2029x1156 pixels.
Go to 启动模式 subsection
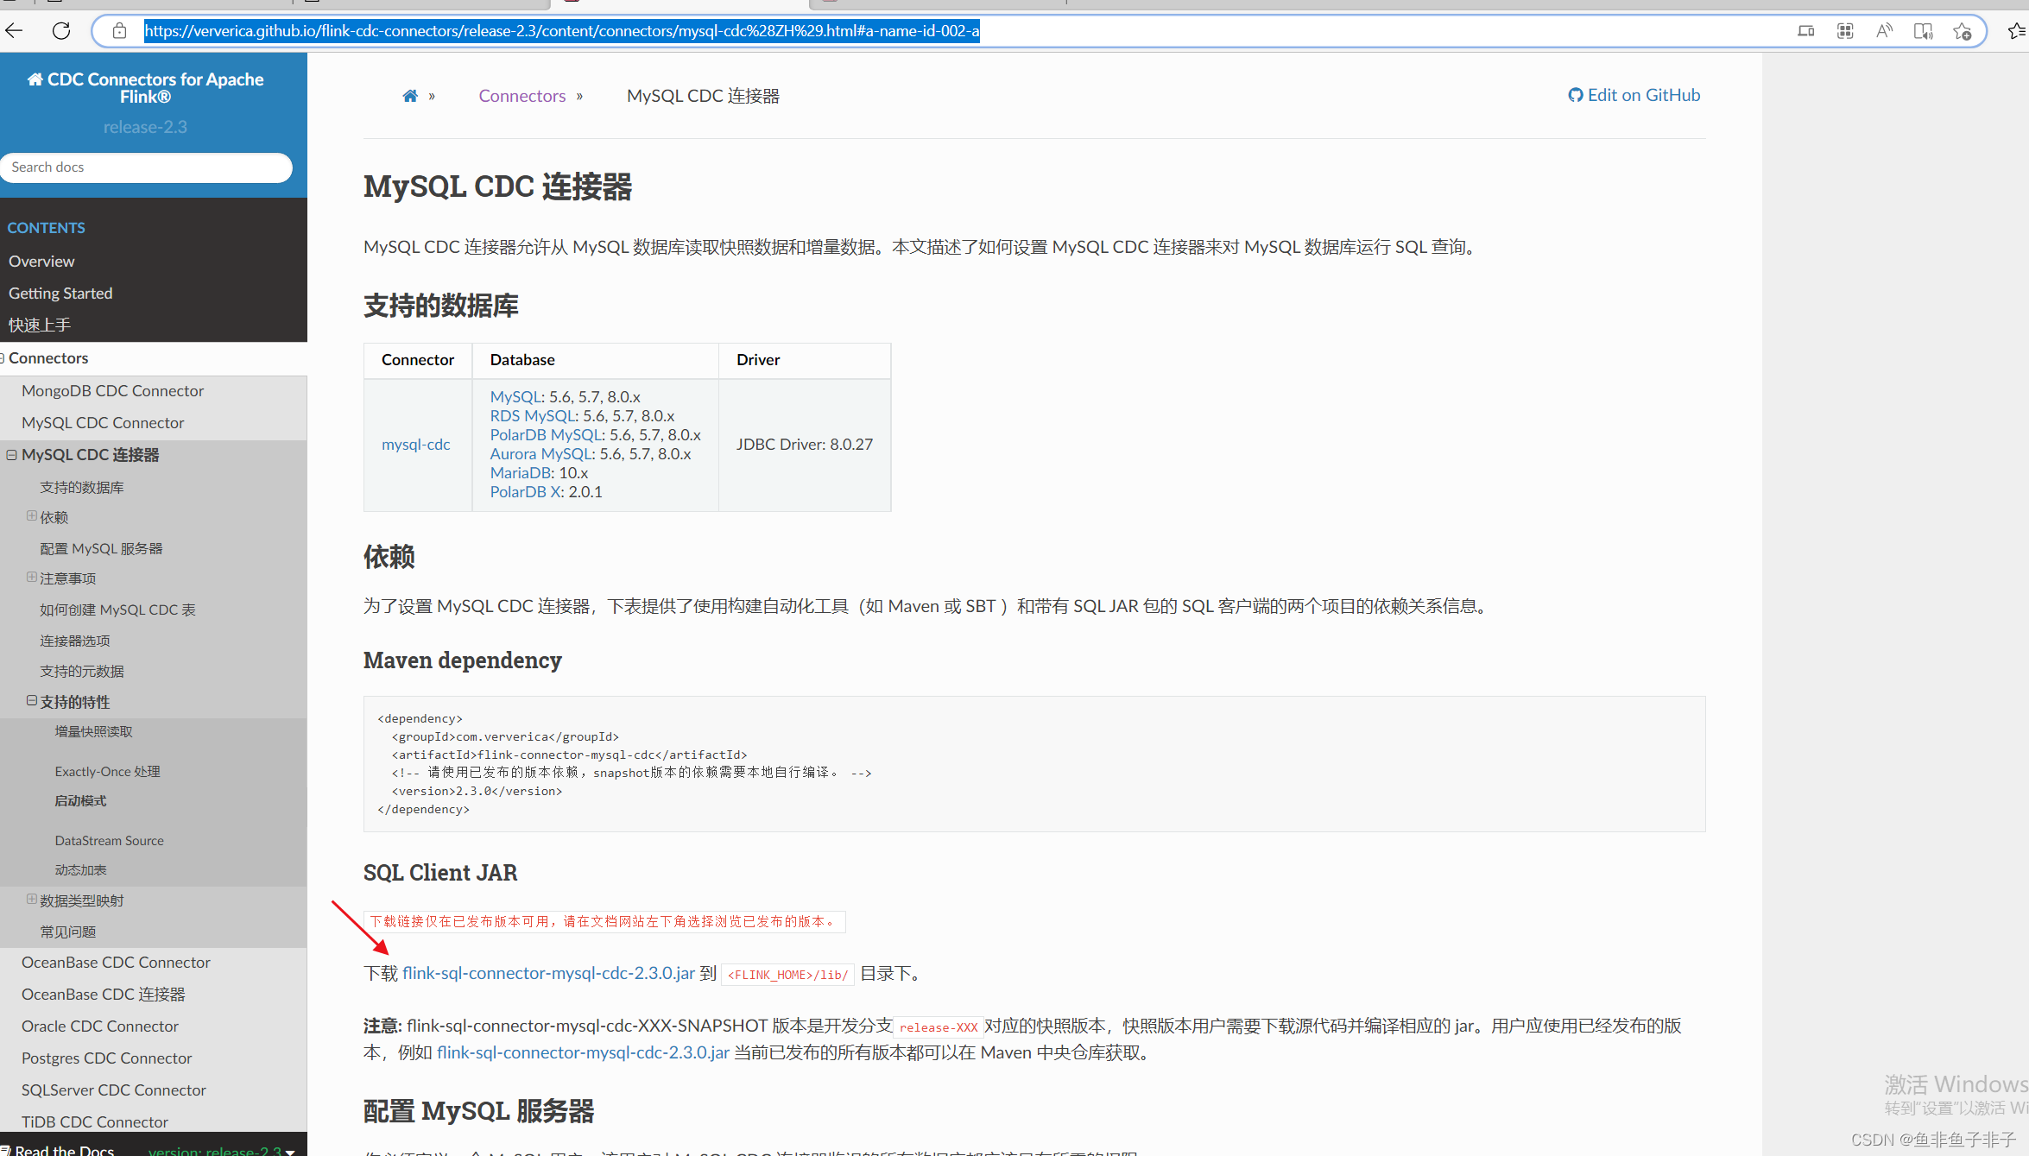(x=80, y=800)
